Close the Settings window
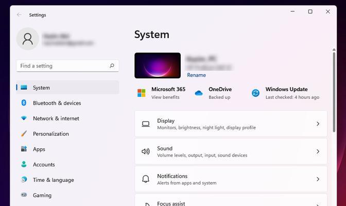 point(328,11)
